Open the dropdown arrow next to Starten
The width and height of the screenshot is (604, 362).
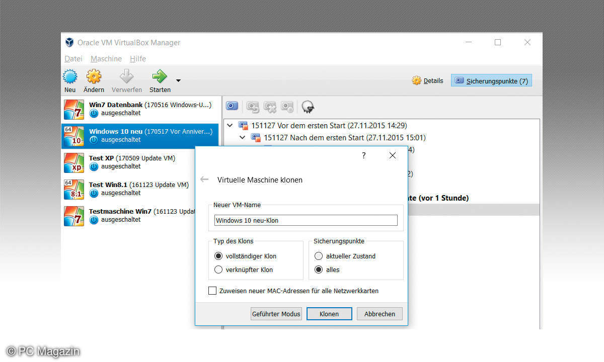178,80
